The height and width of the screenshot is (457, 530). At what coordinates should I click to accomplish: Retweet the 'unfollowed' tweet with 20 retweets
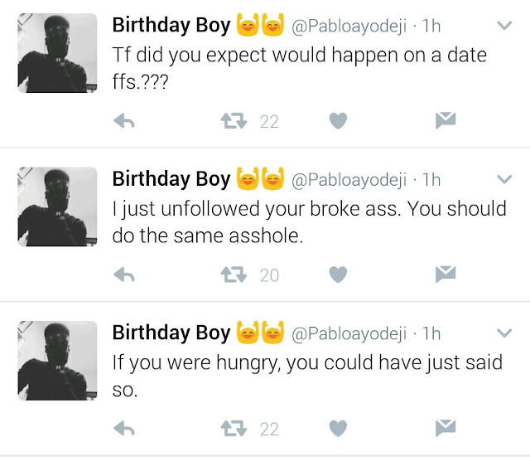pos(234,275)
